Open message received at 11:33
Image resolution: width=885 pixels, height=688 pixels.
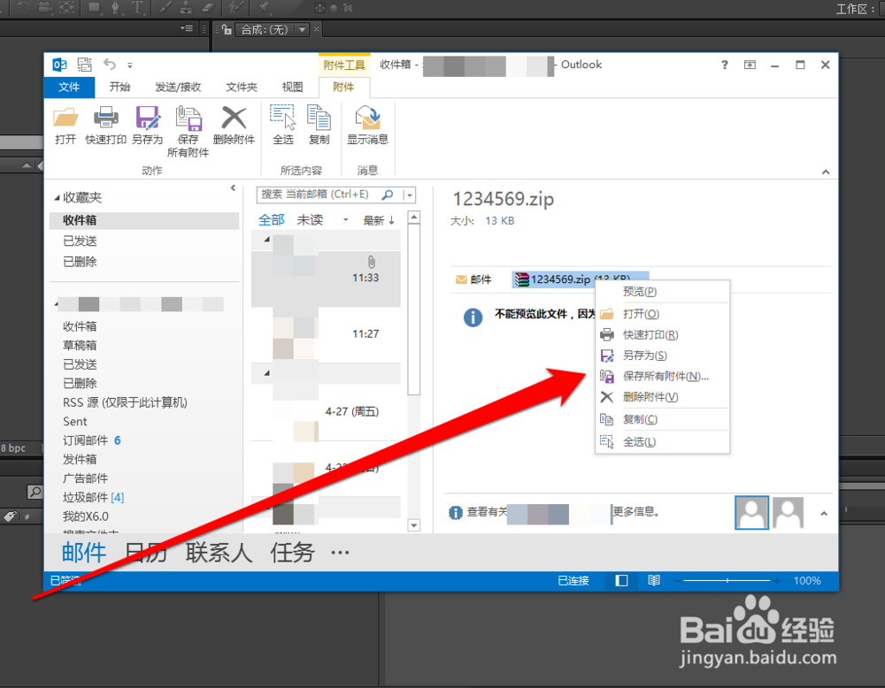[327, 279]
